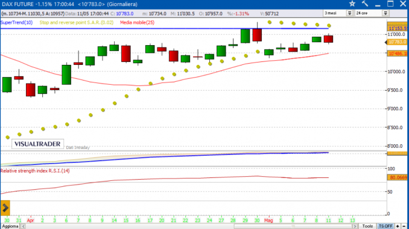
Task: Click the 10'486 moving average price tag
Action: (x=398, y=53)
